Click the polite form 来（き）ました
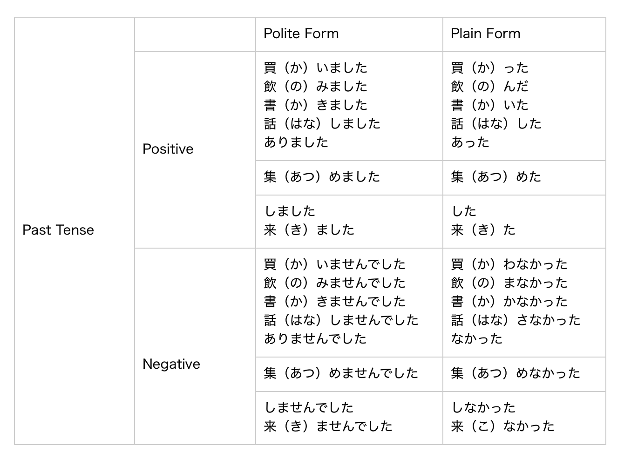624x459 pixels. (x=309, y=230)
